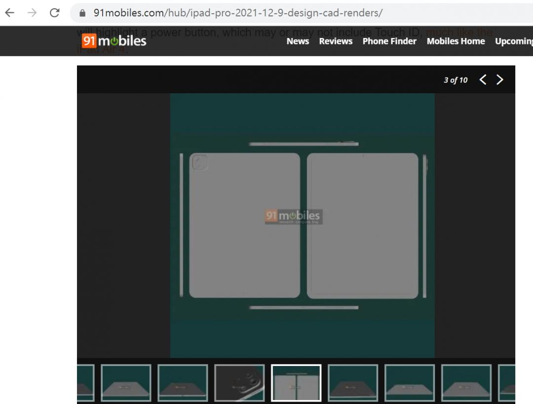The image size is (533, 404).
Task: Go to next gallery image arrow
Action: click(x=500, y=80)
